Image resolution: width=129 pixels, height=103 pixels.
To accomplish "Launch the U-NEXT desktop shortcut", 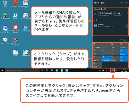I will (x=15, y=16).
